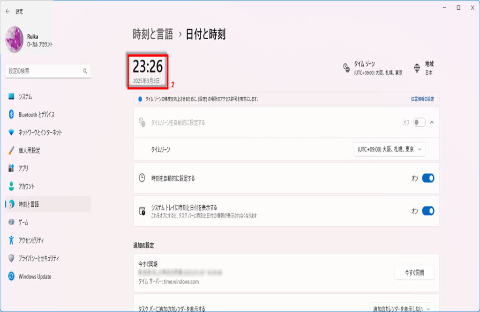
Task: Toggle タイムゾーンを自動的に設定する switch
Action: [419, 122]
